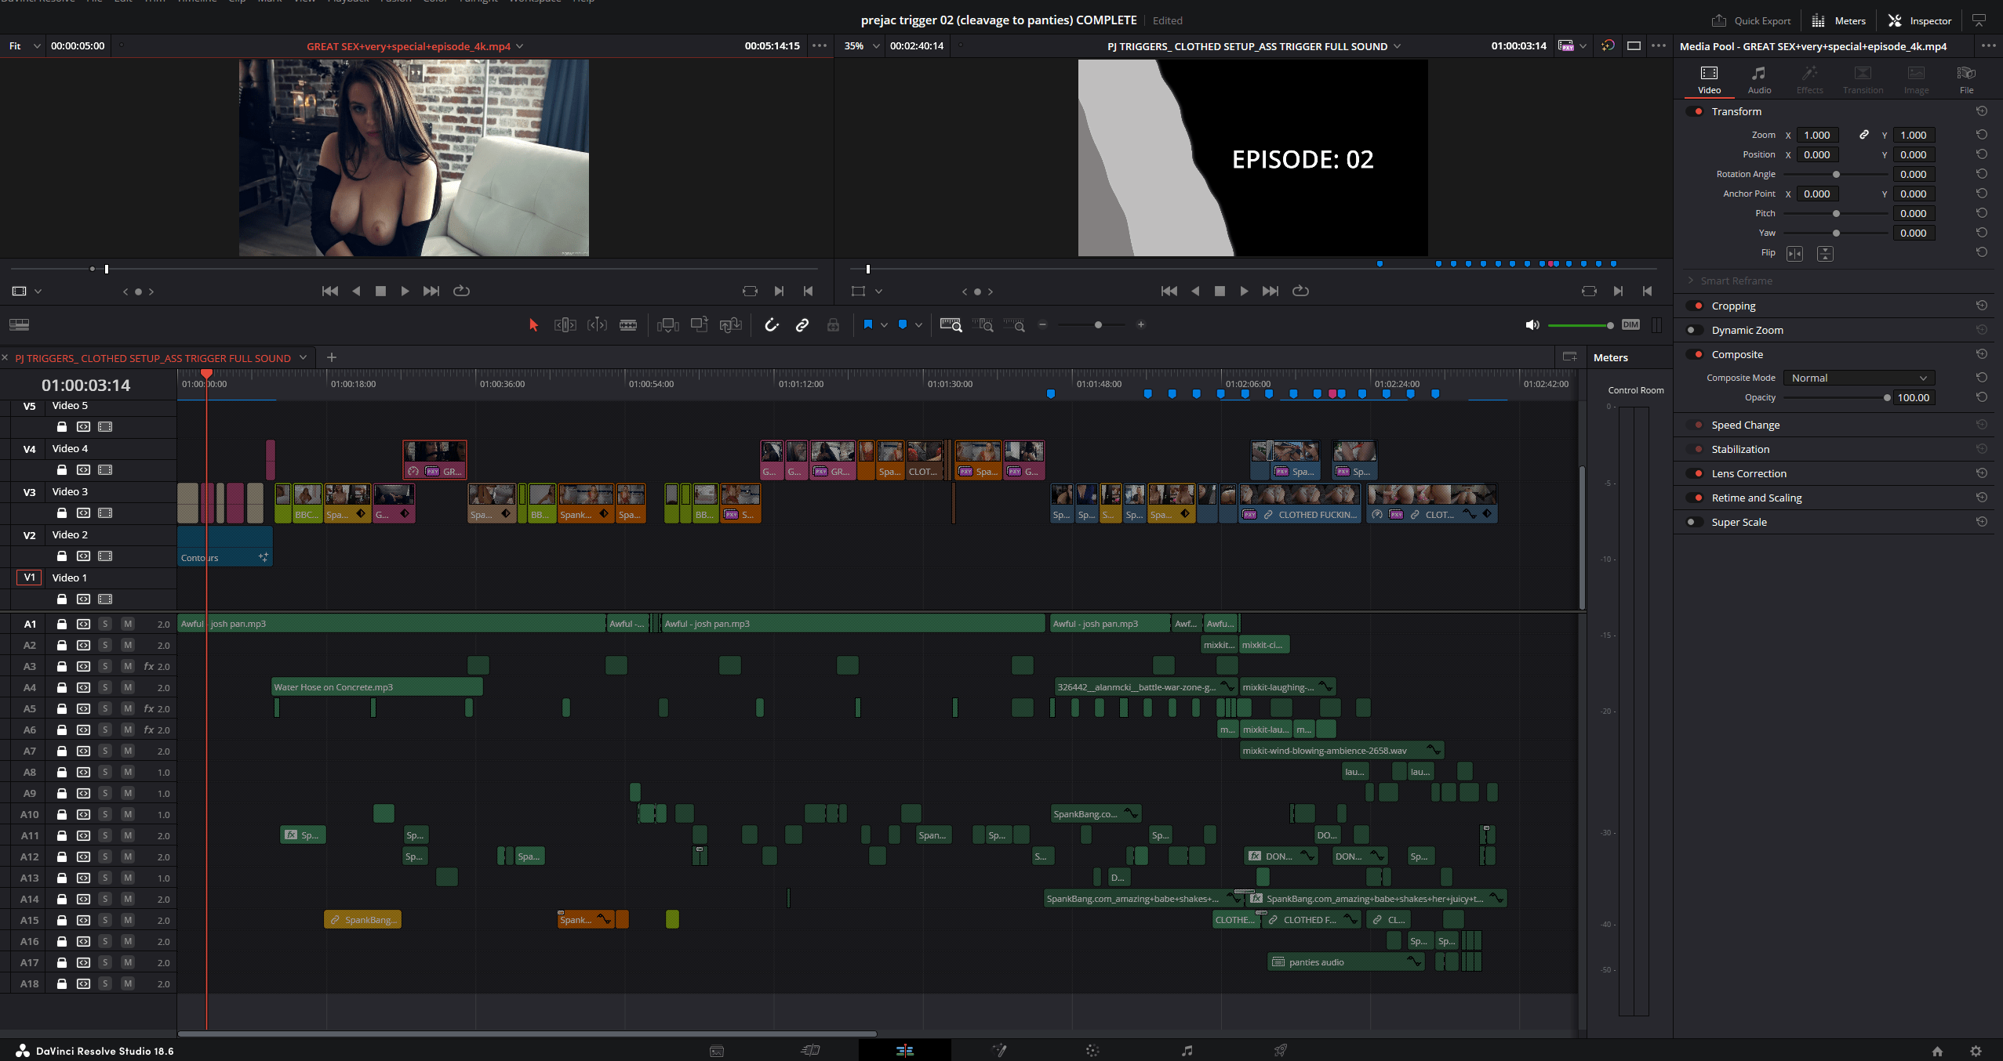Open the Composite Mode Normal dropdown

pos(1858,378)
